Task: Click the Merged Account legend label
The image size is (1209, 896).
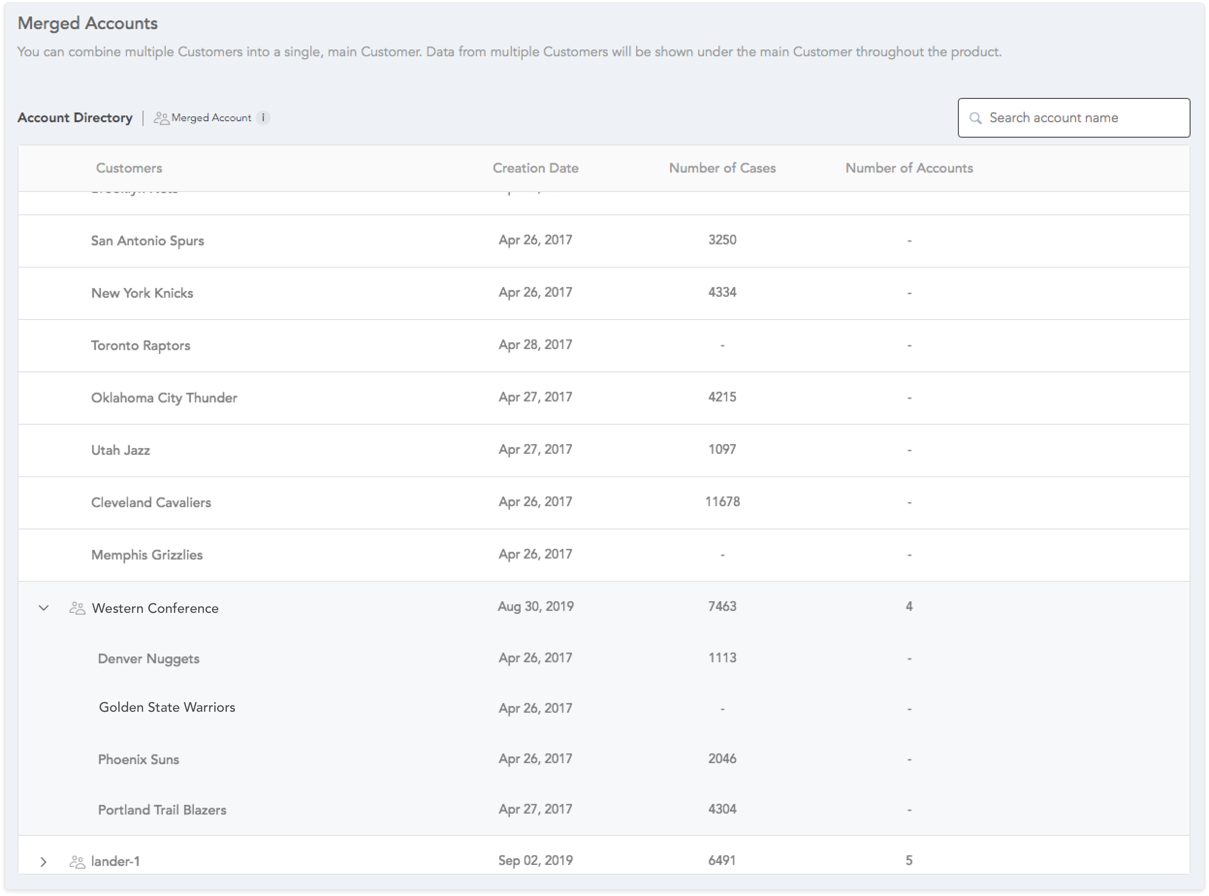Action: pos(211,118)
